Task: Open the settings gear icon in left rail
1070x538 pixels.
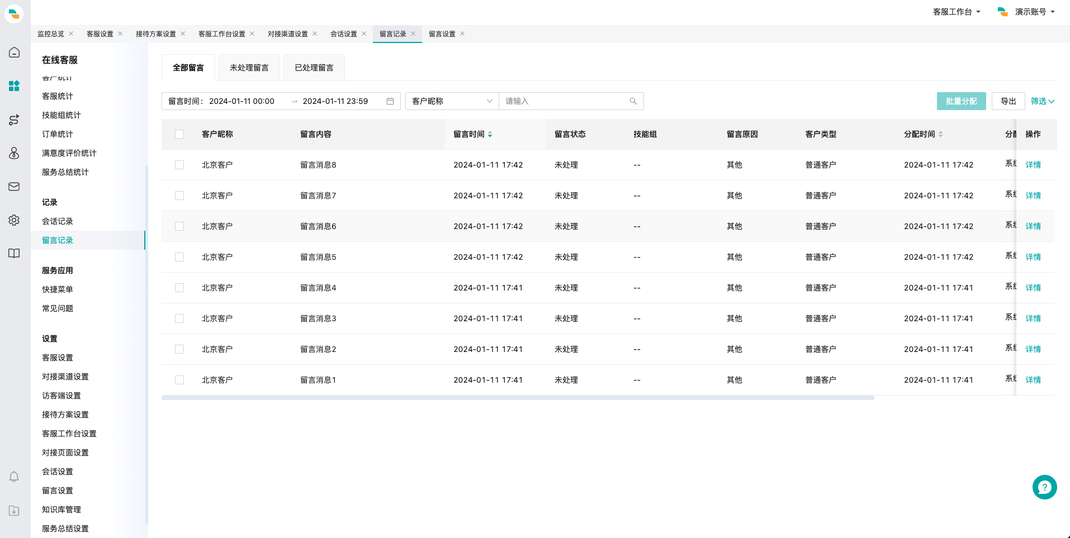Action: 14,220
